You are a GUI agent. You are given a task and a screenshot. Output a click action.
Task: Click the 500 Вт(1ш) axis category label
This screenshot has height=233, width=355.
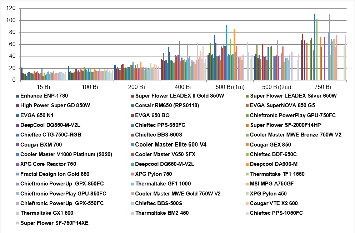[230, 87]
